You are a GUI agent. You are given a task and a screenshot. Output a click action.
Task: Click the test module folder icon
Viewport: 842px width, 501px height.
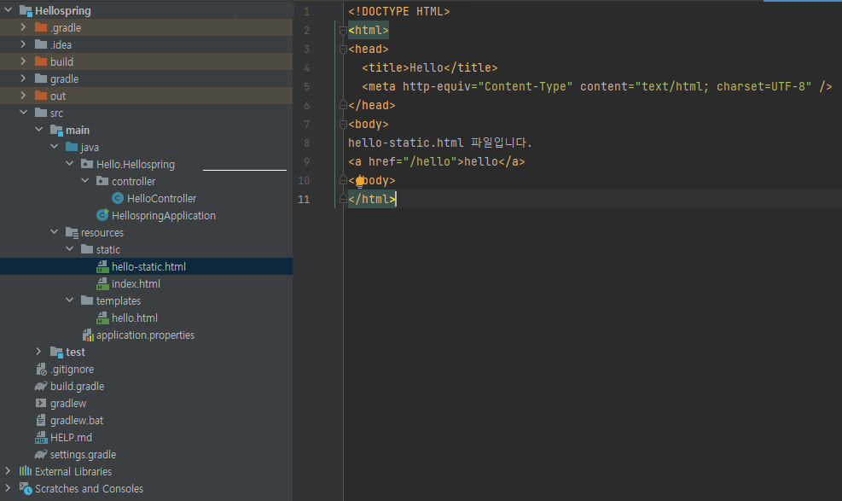click(56, 352)
